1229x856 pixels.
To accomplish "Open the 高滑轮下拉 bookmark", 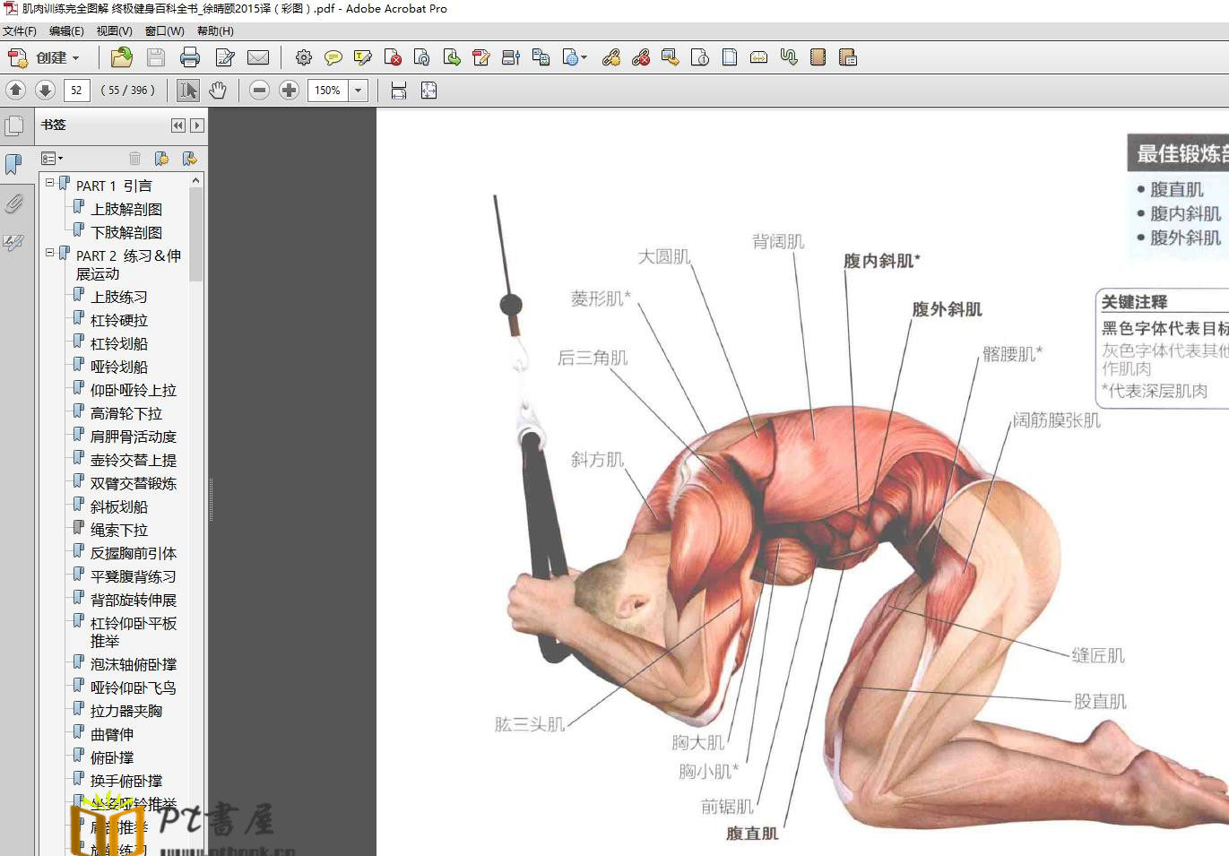I will (126, 413).
